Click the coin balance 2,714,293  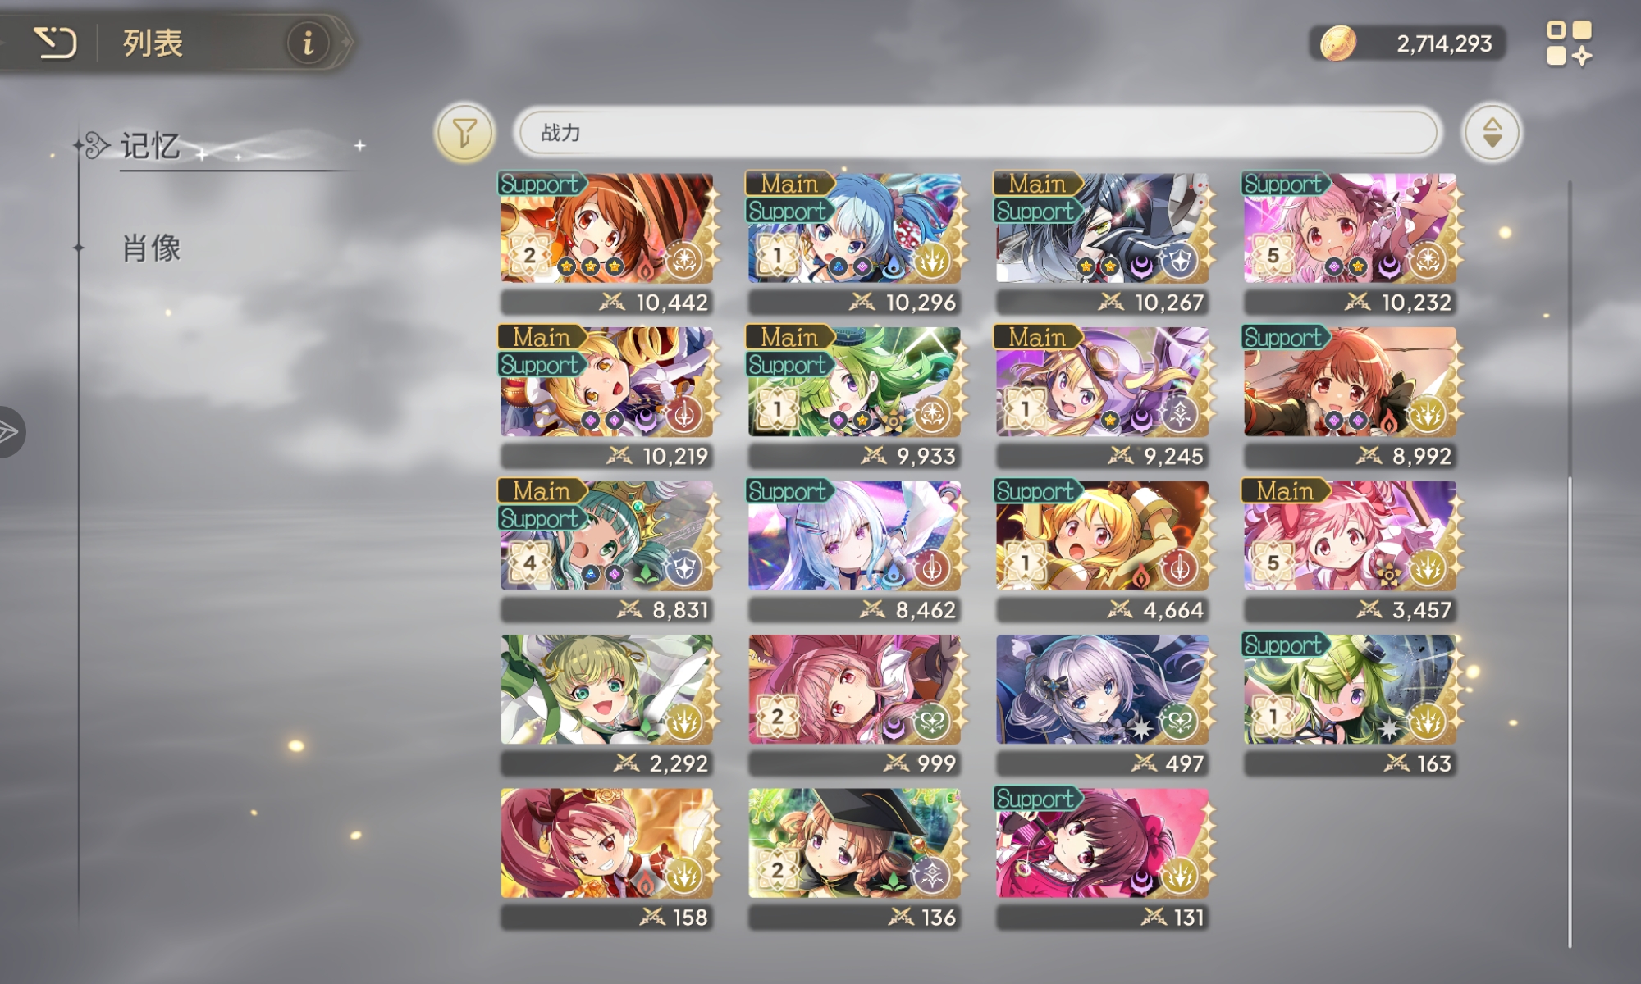1443,43
